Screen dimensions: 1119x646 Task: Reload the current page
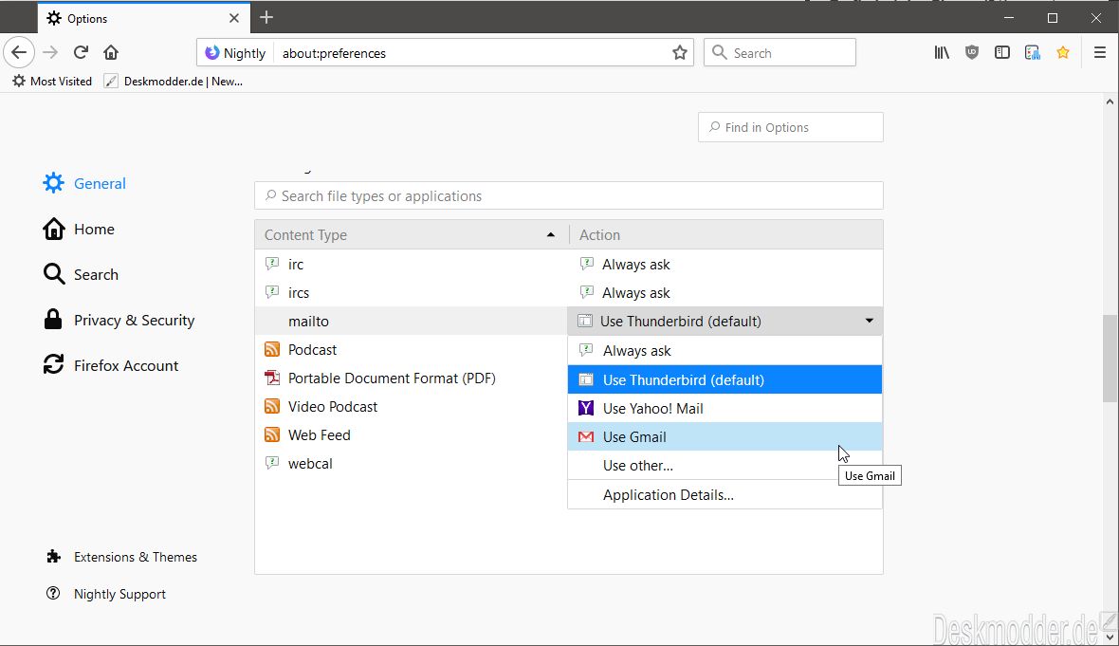tap(81, 52)
